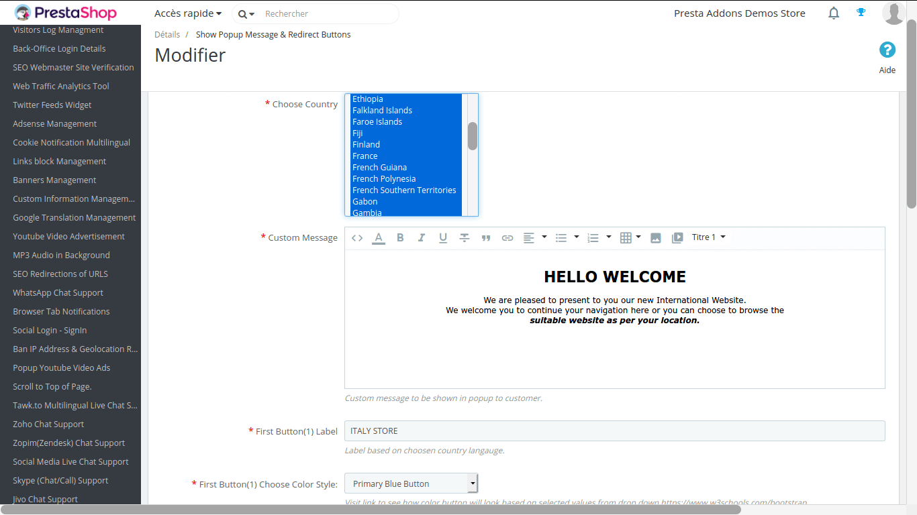Image resolution: width=917 pixels, height=515 pixels.
Task: Open the Accès rapide dropdown
Action: click(x=188, y=13)
